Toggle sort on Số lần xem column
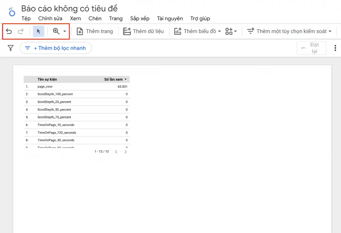Screen dimensions: 341x233 115,79
